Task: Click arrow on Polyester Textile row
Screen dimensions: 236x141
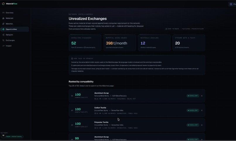Action: pyautogui.click(x=201, y=125)
